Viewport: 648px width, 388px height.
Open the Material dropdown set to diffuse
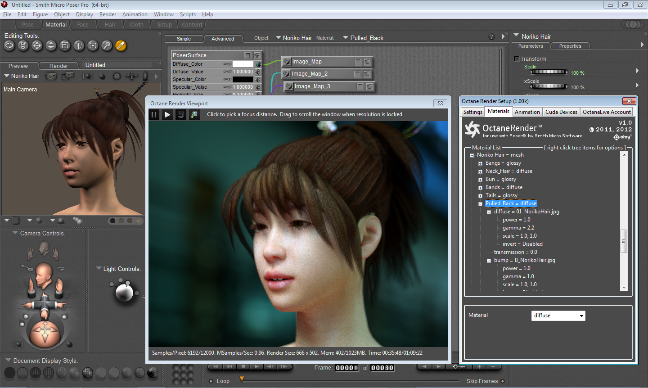click(558, 316)
